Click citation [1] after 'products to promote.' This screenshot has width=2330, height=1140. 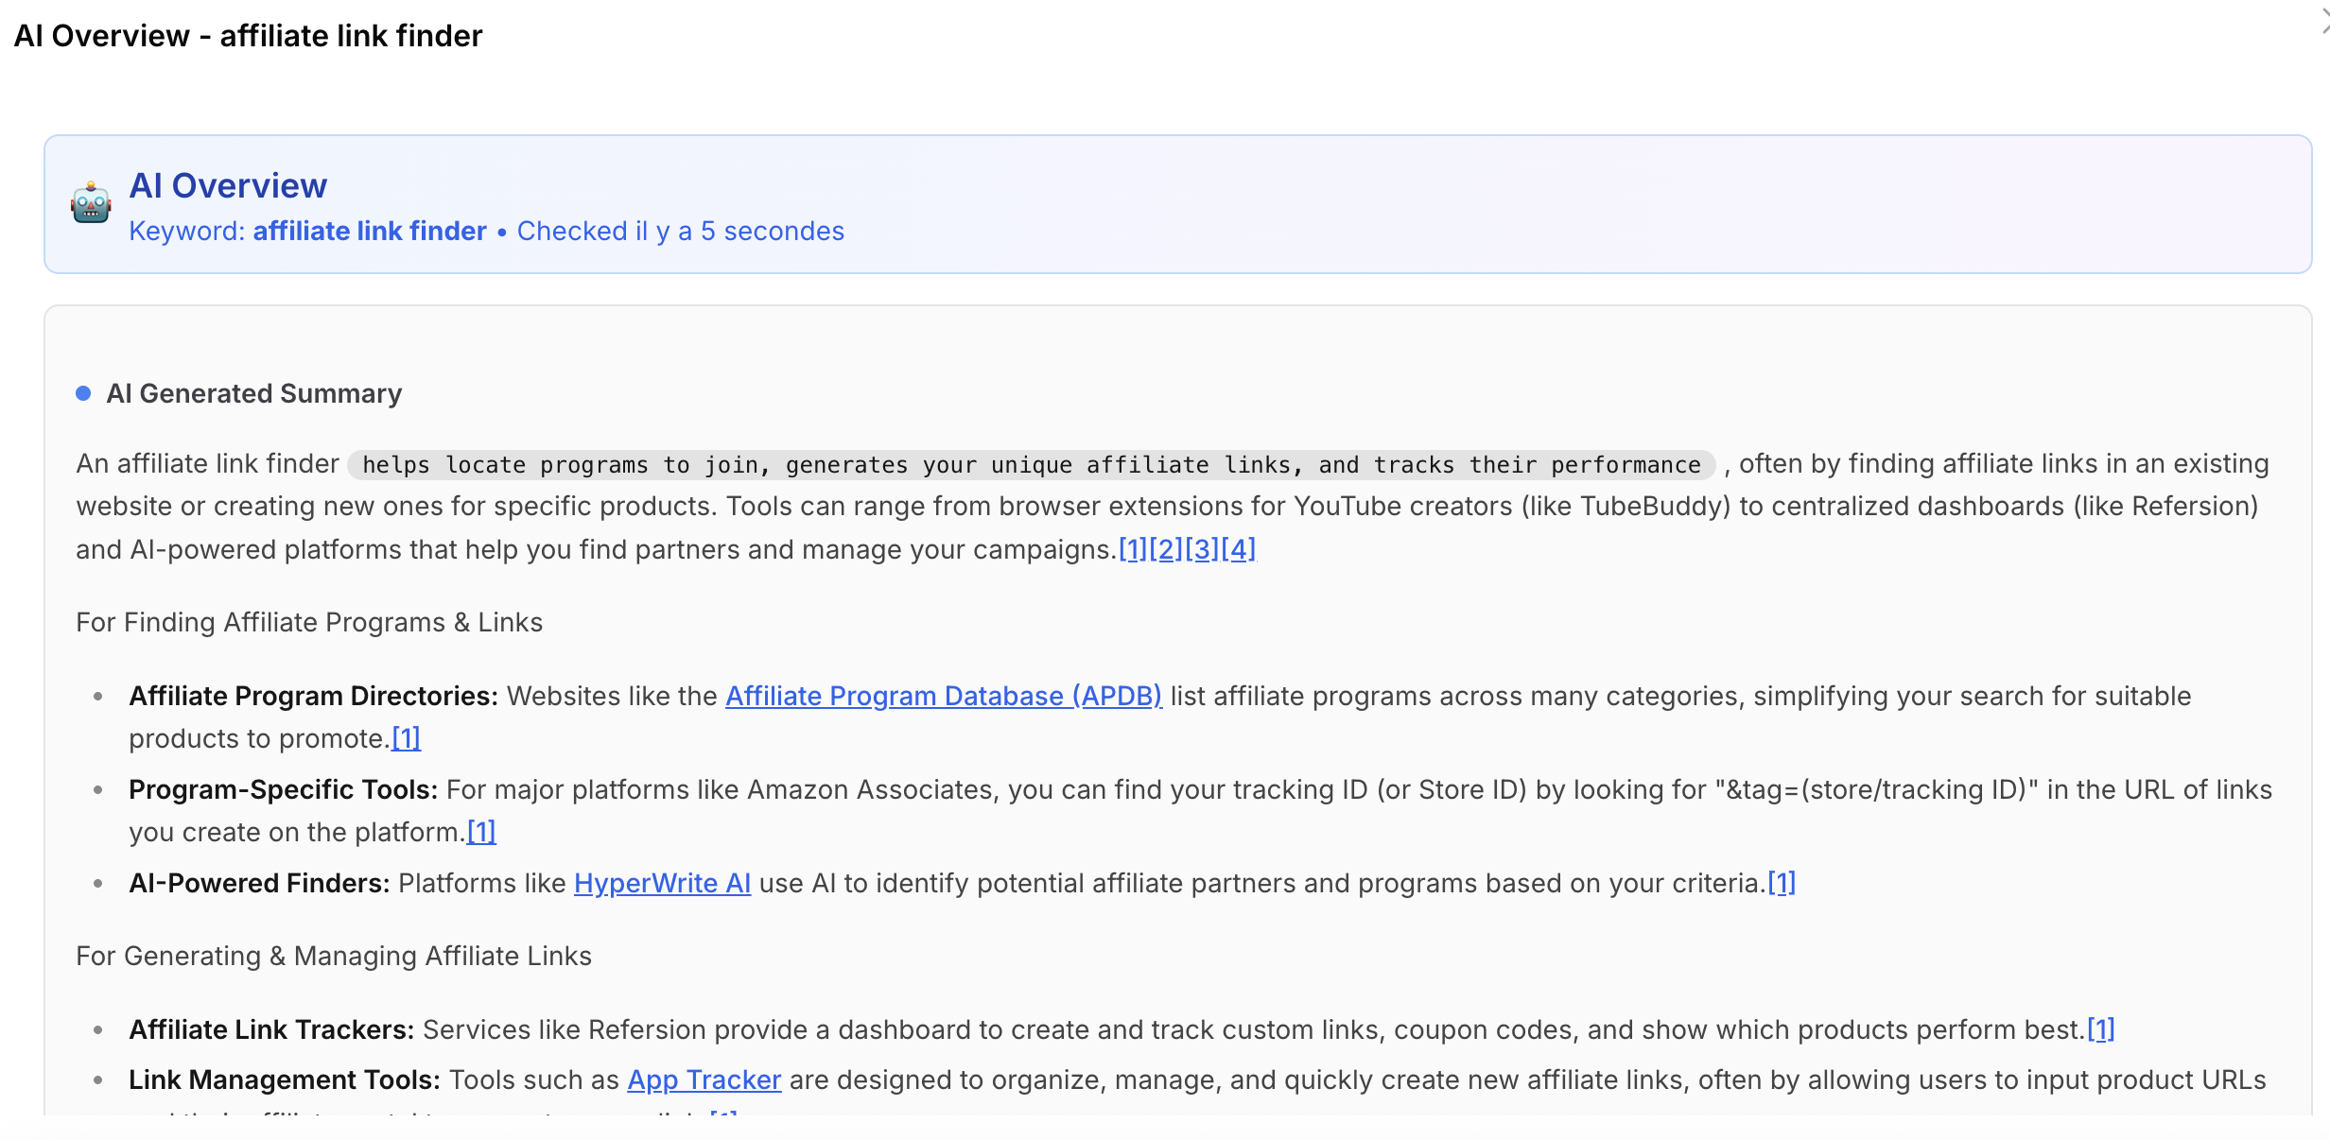(406, 738)
